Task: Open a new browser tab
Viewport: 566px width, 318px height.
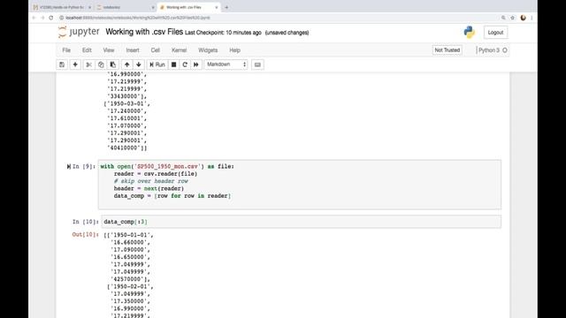Action: (x=226, y=7)
